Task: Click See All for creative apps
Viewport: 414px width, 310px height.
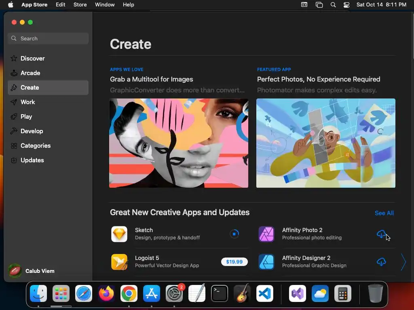Action: coord(384,213)
